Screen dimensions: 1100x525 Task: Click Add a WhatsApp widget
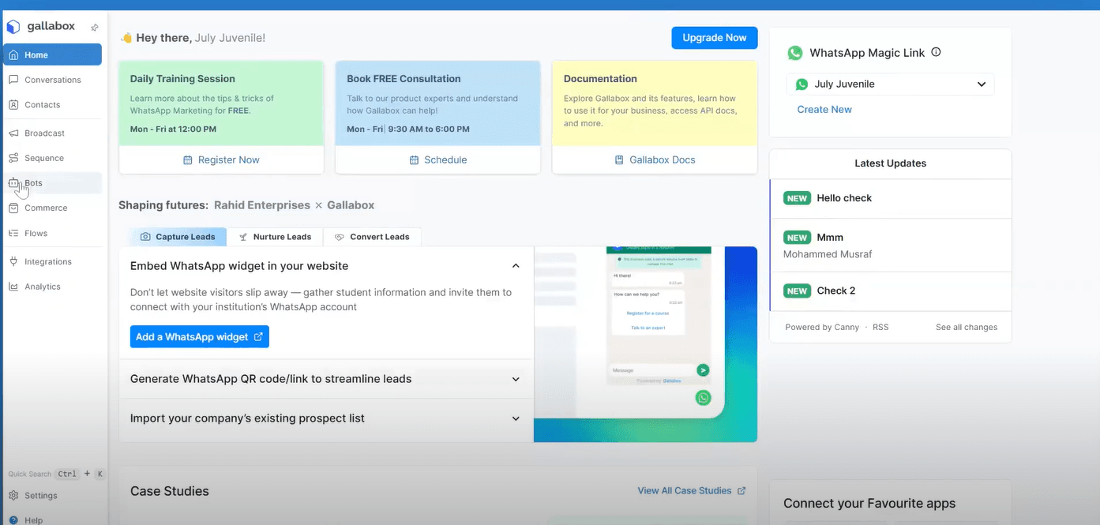pyautogui.click(x=199, y=336)
